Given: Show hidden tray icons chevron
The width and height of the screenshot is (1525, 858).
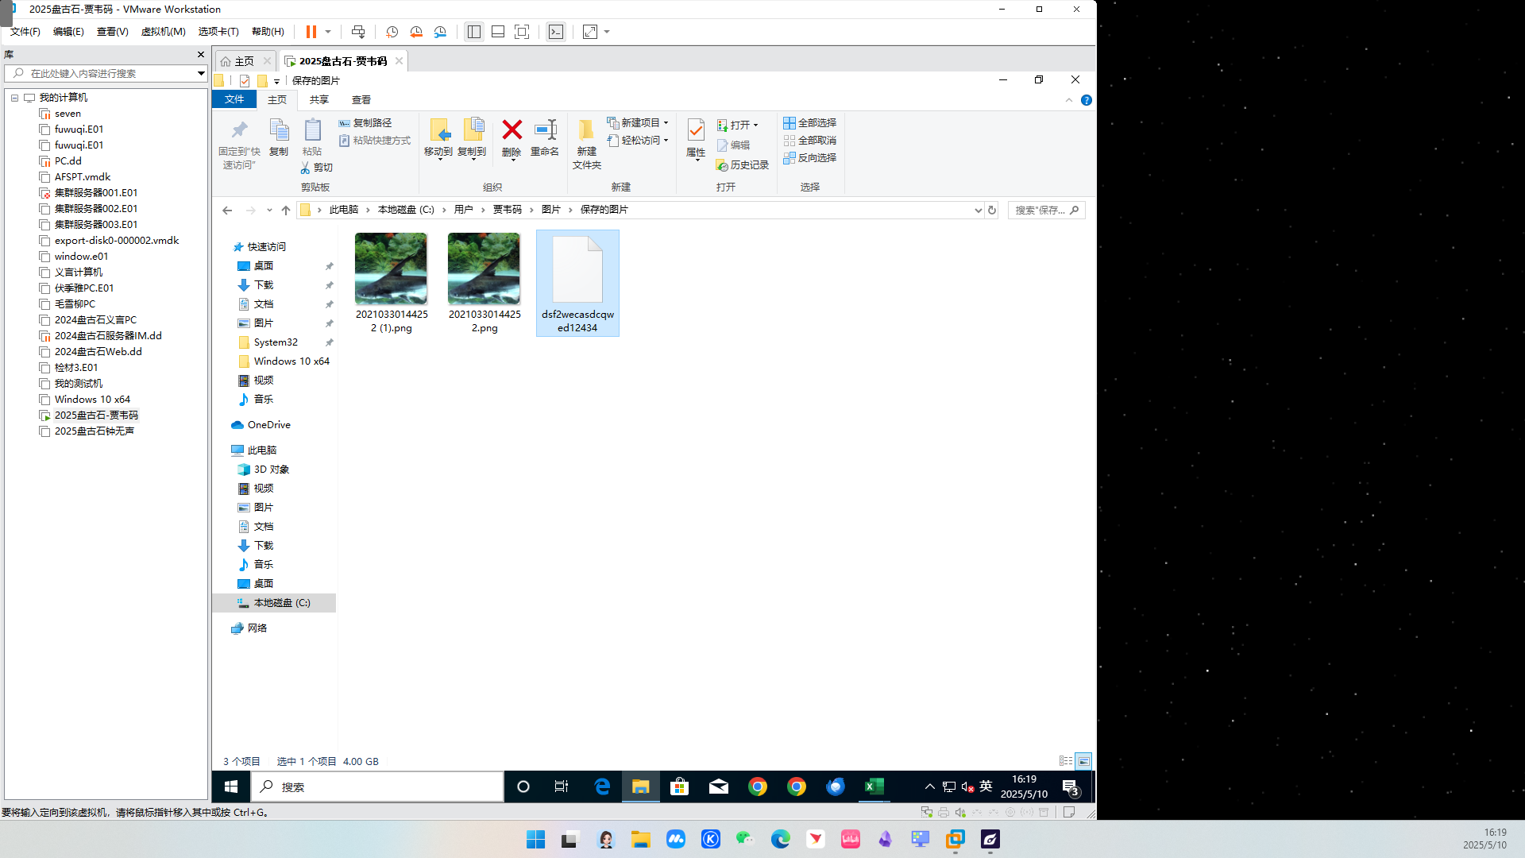Looking at the screenshot, I should [929, 786].
